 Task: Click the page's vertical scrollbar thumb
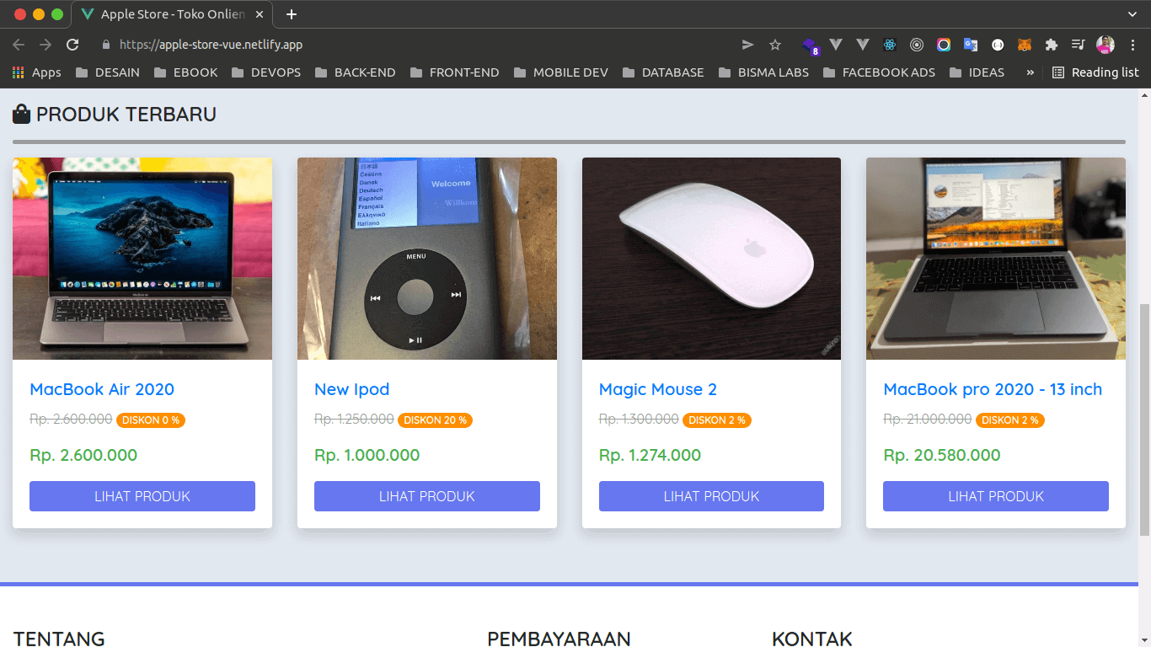coord(1143,419)
